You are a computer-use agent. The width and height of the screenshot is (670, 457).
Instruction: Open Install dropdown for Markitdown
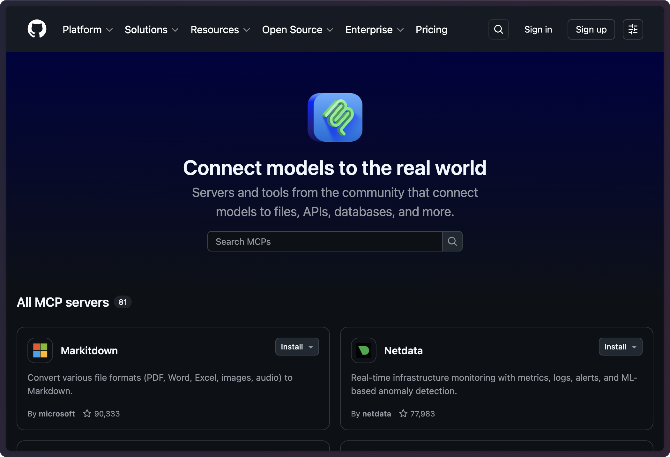(297, 347)
